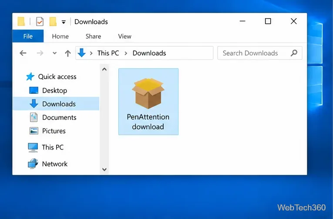The image size is (333, 219).
Task: Click the Quick access star icon
Action: click(x=30, y=76)
